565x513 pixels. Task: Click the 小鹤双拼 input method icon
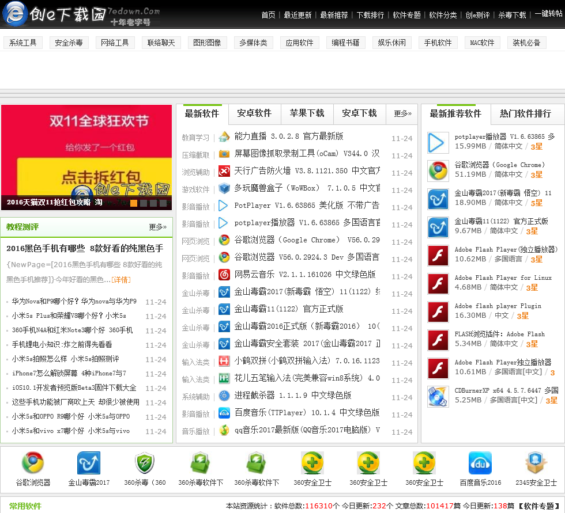pos(224,361)
